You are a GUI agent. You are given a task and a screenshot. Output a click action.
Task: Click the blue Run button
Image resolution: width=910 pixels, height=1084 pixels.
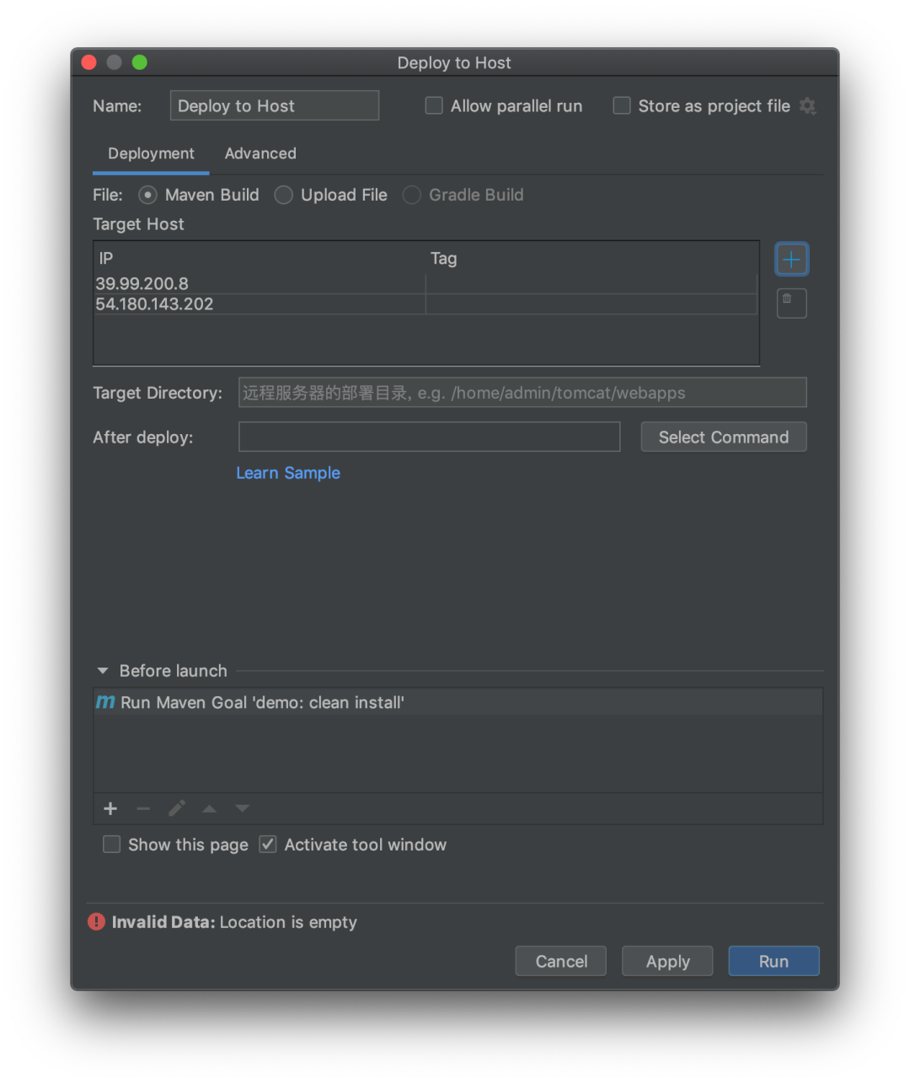click(x=773, y=961)
